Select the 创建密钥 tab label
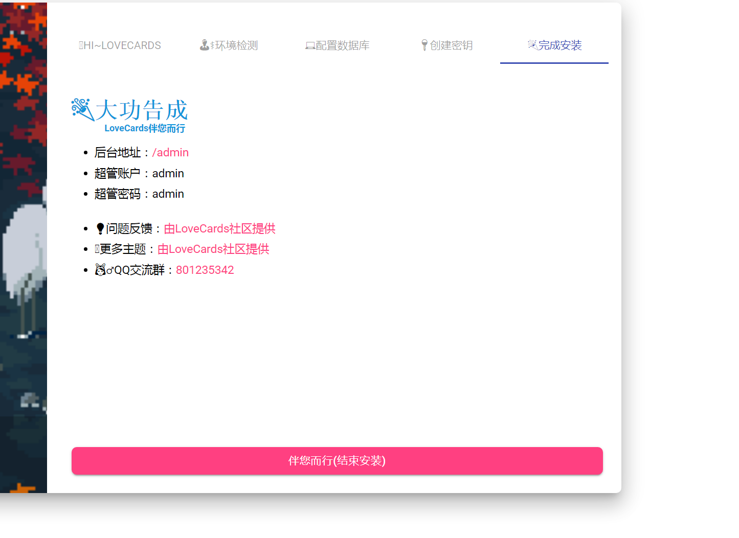The width and height of the screenshot is (739, 538). click(x=451, y=45)
